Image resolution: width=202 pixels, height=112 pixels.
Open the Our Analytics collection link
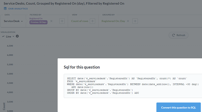18,8
